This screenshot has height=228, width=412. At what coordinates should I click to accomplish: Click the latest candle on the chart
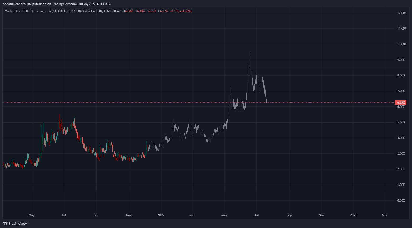[x=266, y=100]
